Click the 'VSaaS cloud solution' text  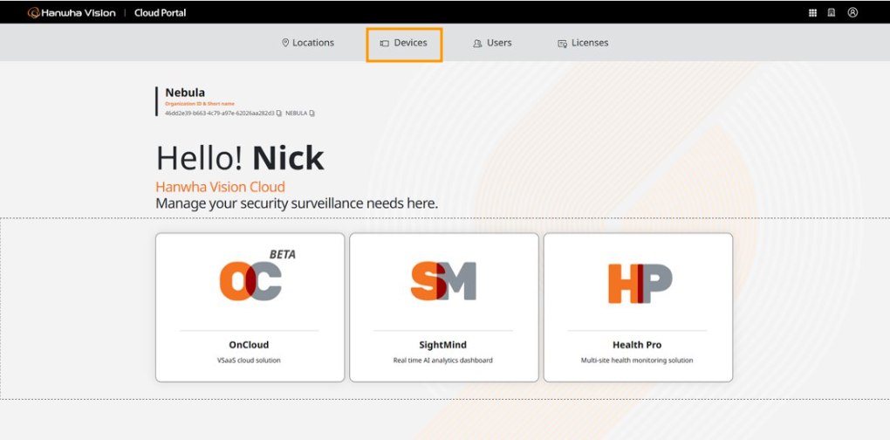[249, 360]
